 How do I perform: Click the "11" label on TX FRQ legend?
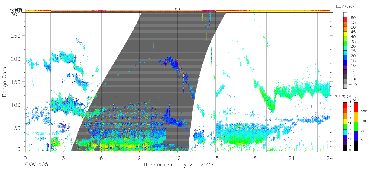[350, 139]
